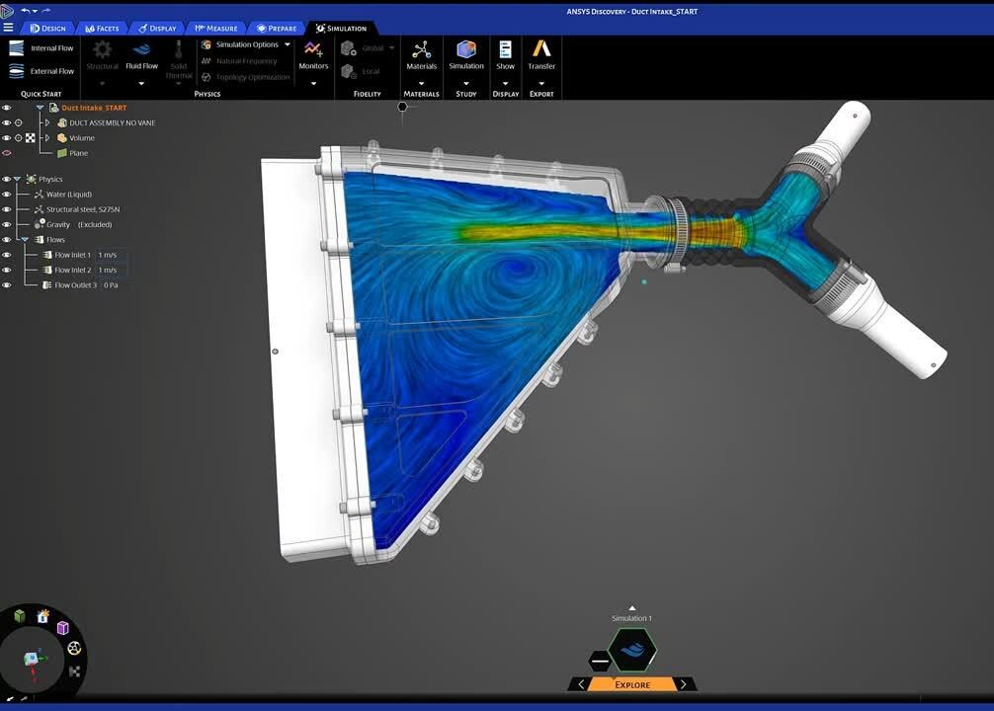Click the Simulation study cube icon
The image size is (994, 711).
pos(466,49)
